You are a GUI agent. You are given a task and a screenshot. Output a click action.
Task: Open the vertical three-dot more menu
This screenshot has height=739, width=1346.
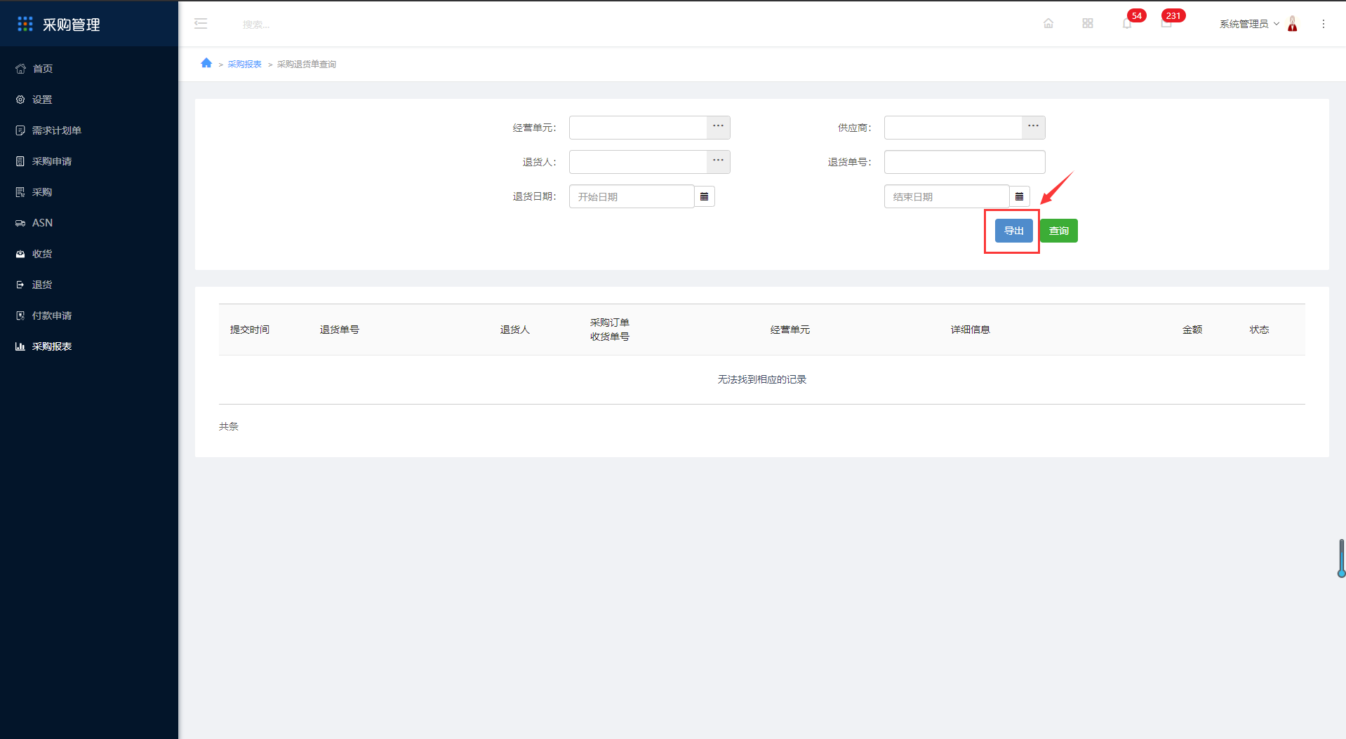click(1324, 24)
